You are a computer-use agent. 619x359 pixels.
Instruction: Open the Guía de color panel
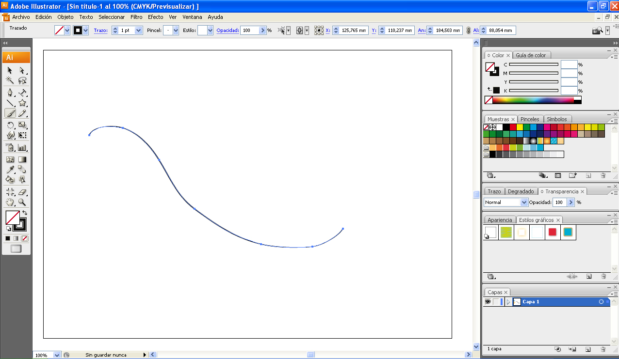coord(532,55)
